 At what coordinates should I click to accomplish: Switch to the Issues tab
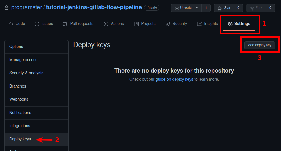click(44, 24)
